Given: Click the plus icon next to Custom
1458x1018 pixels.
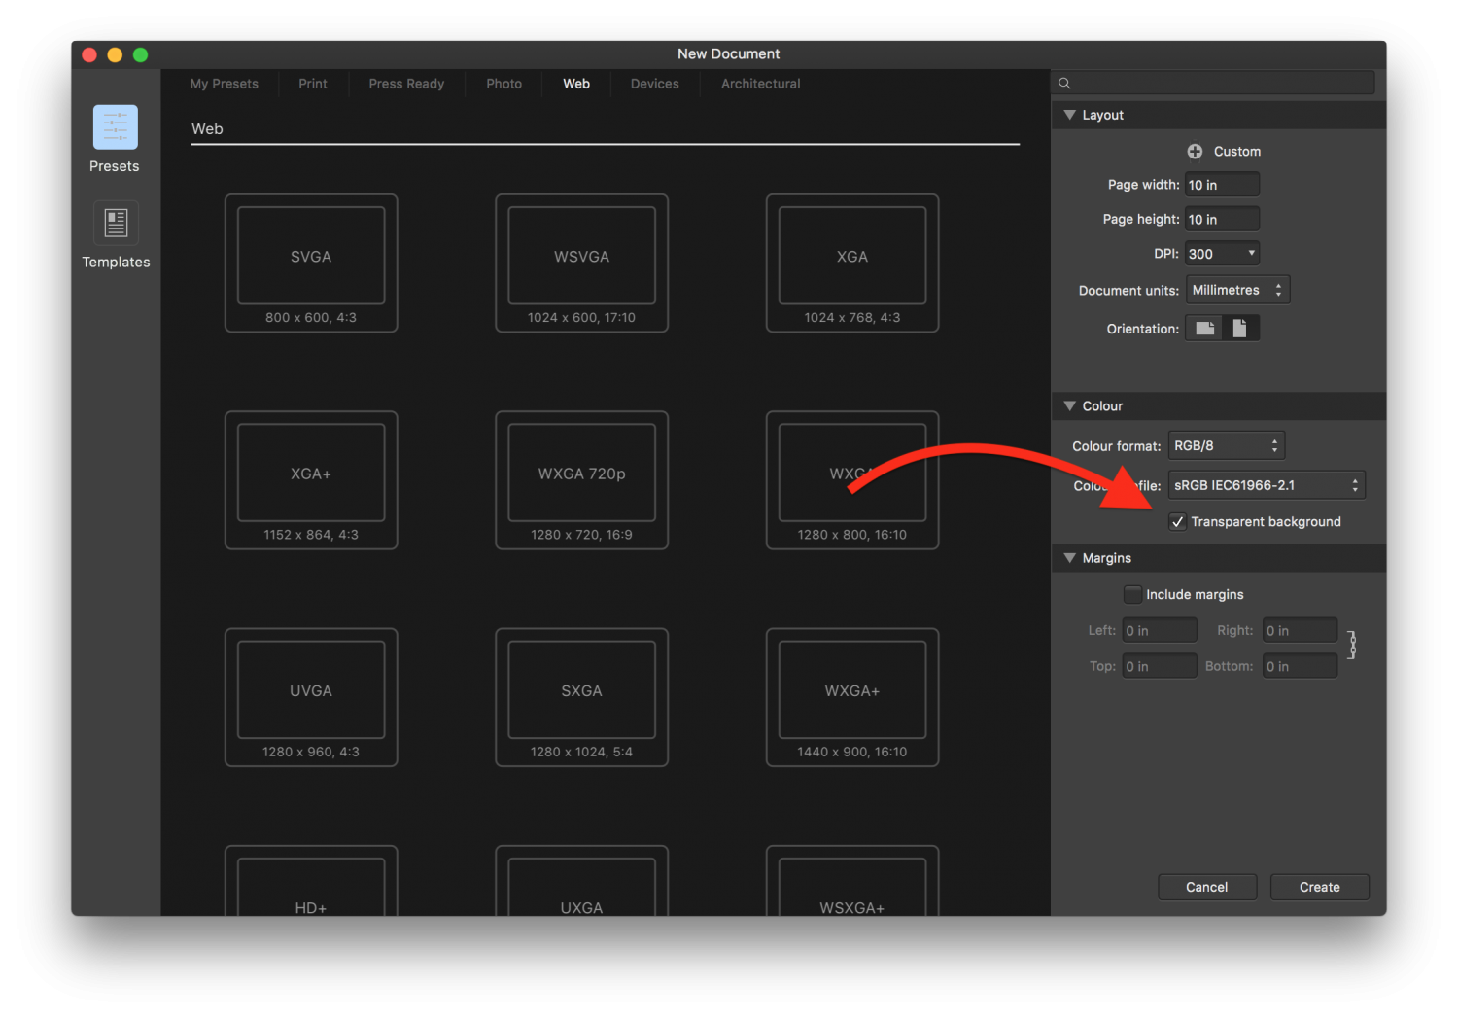Looking at the screenshot, I should (x=1195, y=151).
